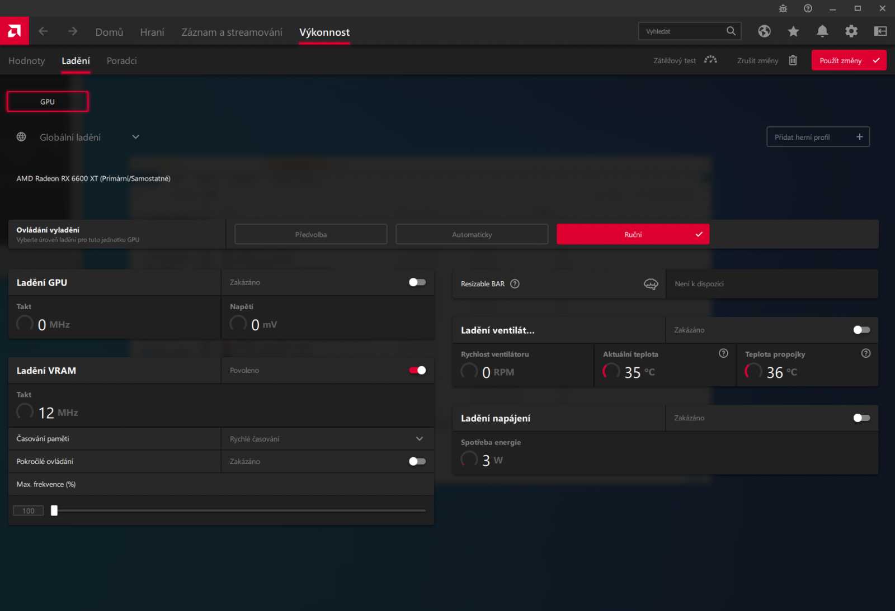
Task: Click the Max. frekvence value field 100
Action: [29, 511]
